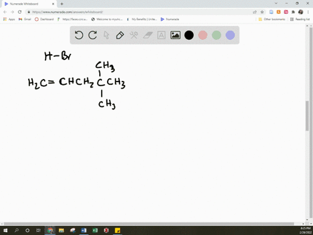Share this page from the address bar
313x235 pixels.
(255, 12)
